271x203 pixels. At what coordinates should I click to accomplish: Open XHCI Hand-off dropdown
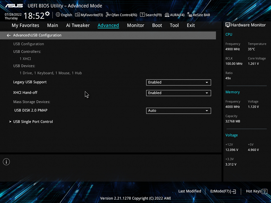point(179,93)
